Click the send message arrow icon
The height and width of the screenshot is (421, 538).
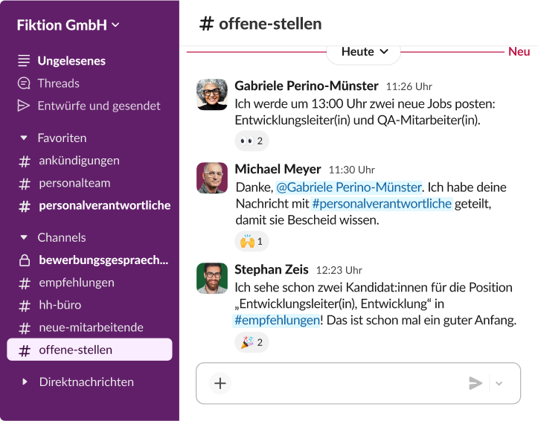point(475,383)
